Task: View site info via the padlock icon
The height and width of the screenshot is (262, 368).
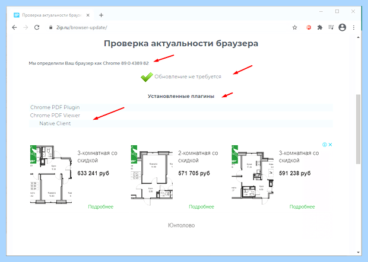Action: (50, 27)
